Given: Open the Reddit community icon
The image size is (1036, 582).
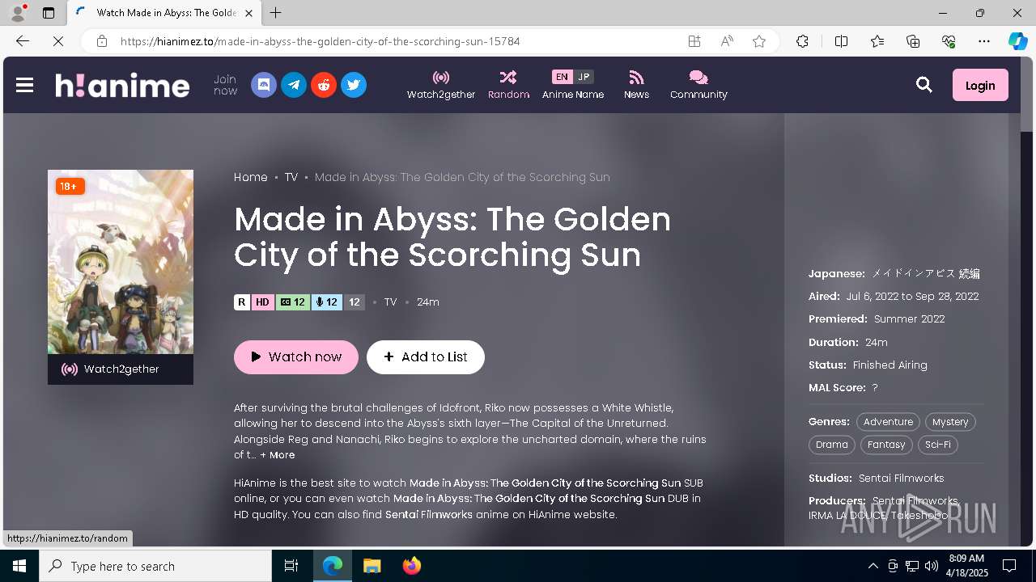Looking at the screenshot, I should coord(324,85).
